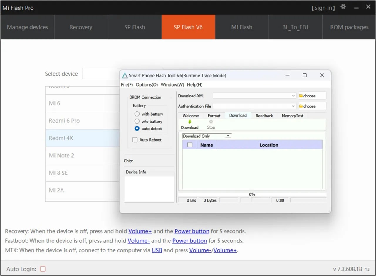Open the Mi Flash tab

click(x=242, y=27)
